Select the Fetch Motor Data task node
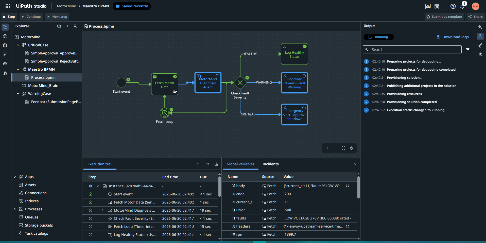 click(165, 84)
